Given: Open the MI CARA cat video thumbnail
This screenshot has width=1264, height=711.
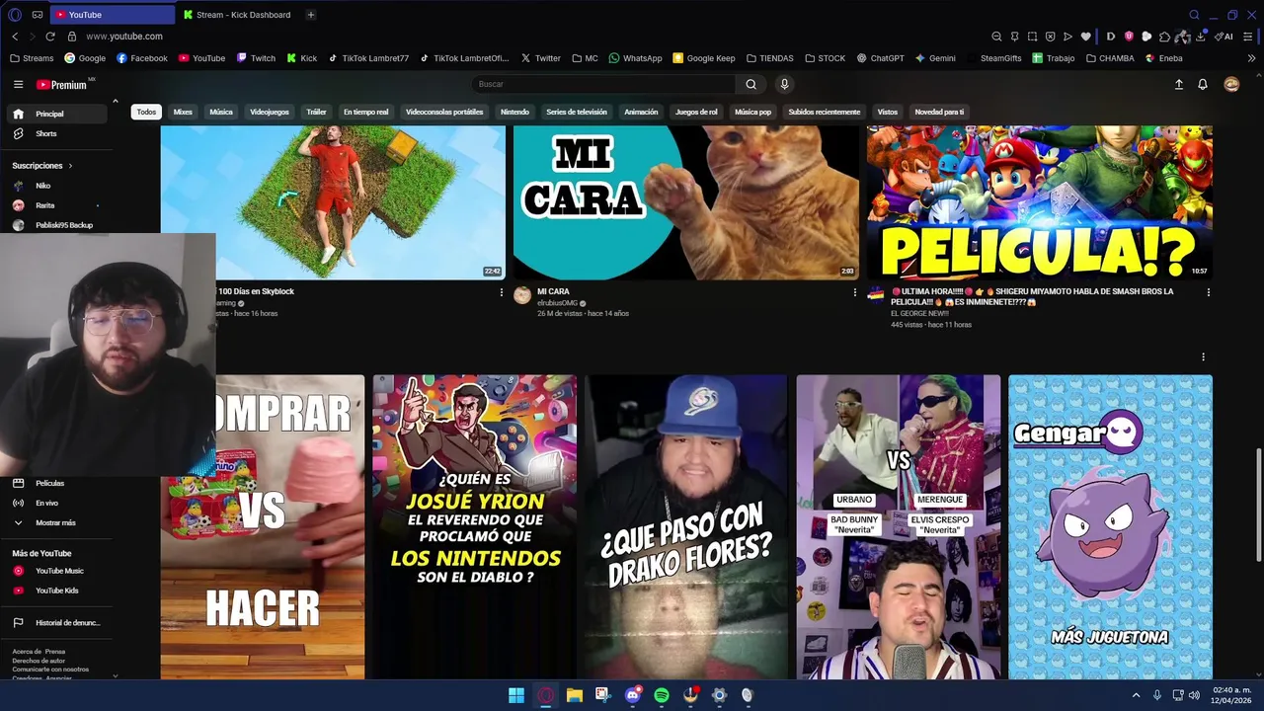Looking at the screenshot, I should (686, 202).
